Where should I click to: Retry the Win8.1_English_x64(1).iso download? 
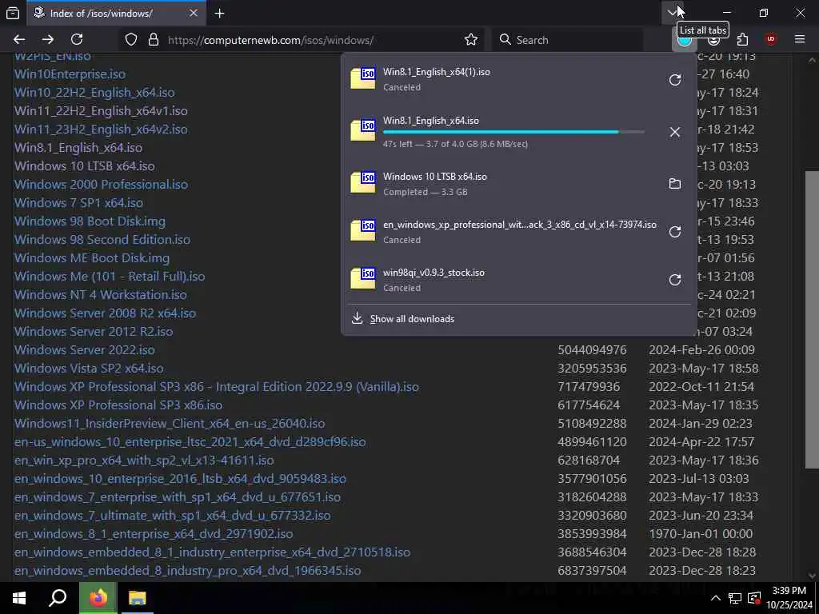tap(675, 79)
